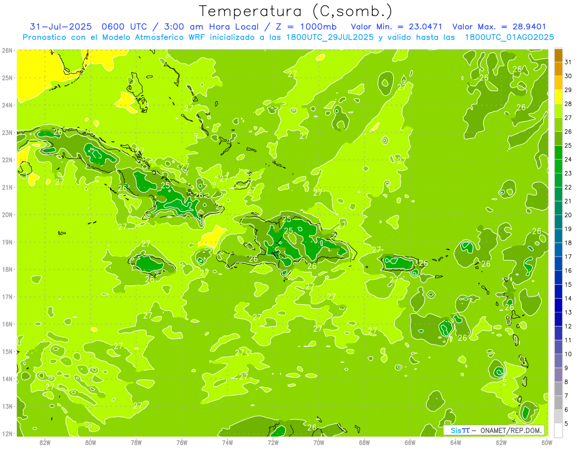
Task: Click the orange swatch between 30 and 31
Action: [558, 69]
